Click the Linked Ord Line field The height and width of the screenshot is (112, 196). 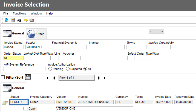click(55, 58)
